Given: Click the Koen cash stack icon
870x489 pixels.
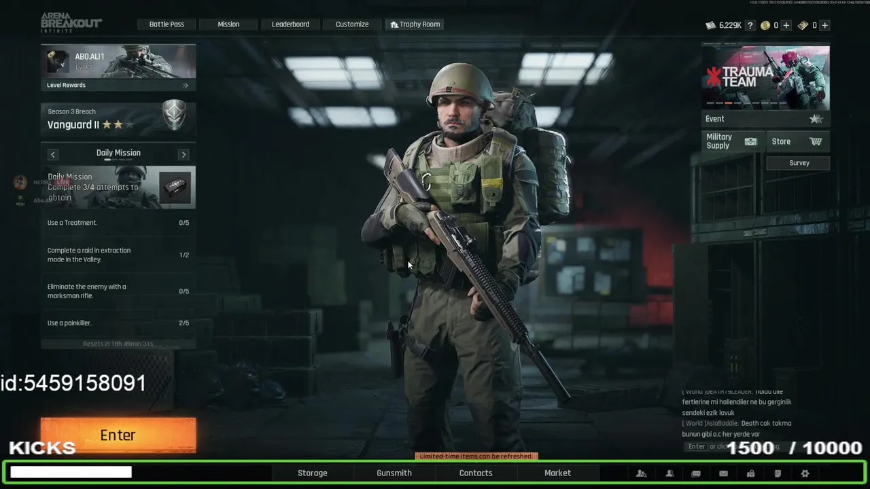Looking at the screenshot, I should (x=710, y=25).
